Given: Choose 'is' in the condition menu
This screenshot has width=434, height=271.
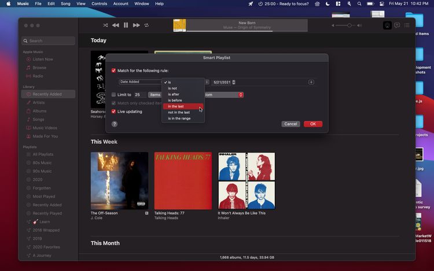Looking at the screenshot, I should 183,82.
